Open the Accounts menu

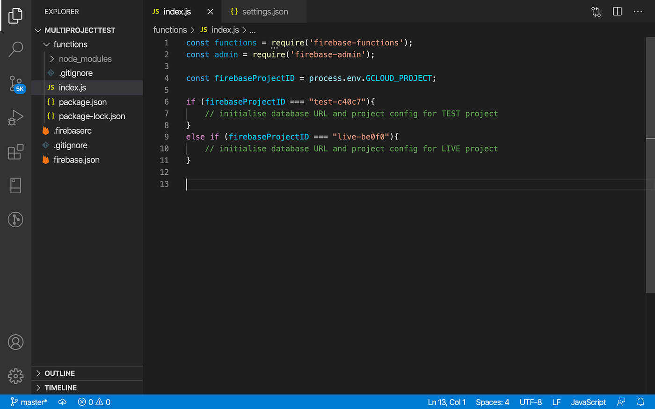[15, 342]
